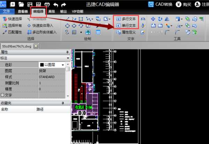This screenshot has height=144, width=209.
Task: Click the 路径 column header
Action: (40, 109)
